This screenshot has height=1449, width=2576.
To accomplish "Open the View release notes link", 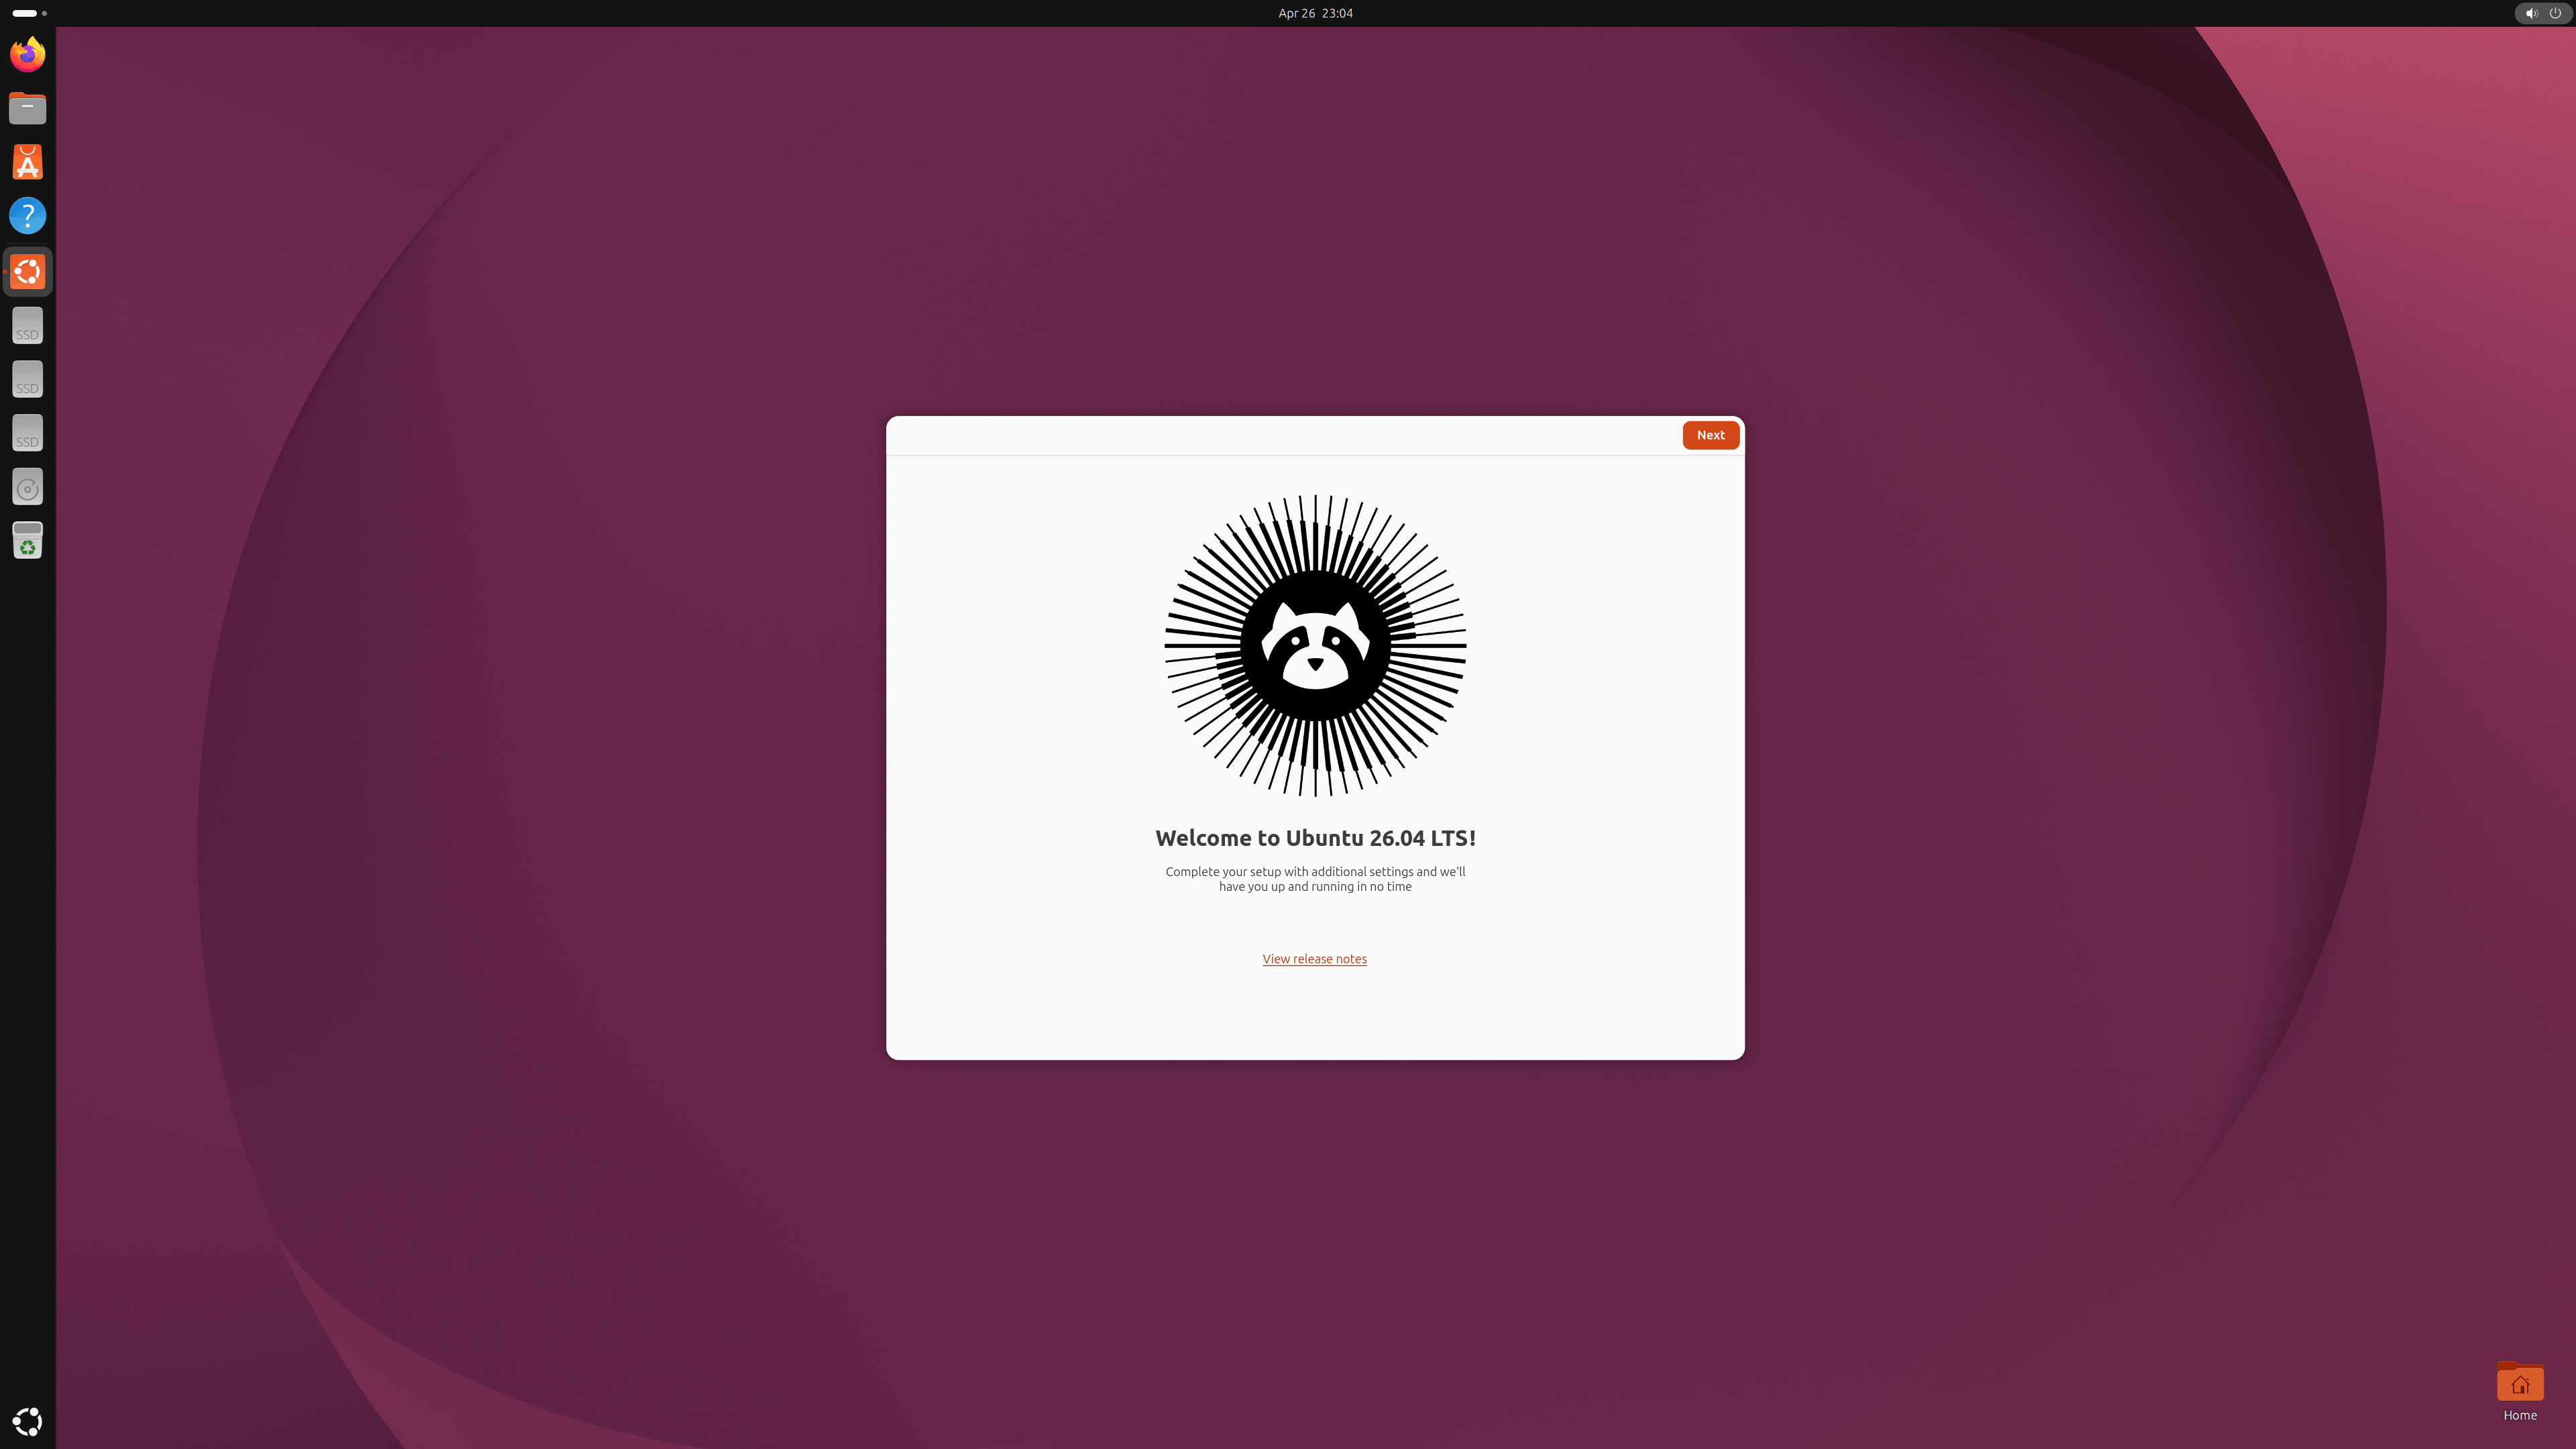I will click(1314, 959).
